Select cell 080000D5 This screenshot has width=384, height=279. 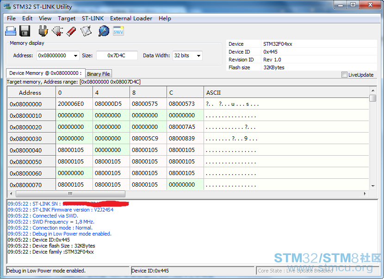111,104
